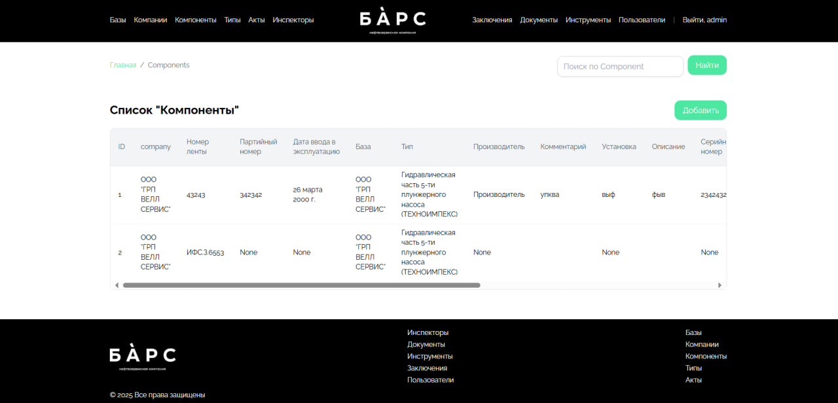Click the Добавить button

701,111
